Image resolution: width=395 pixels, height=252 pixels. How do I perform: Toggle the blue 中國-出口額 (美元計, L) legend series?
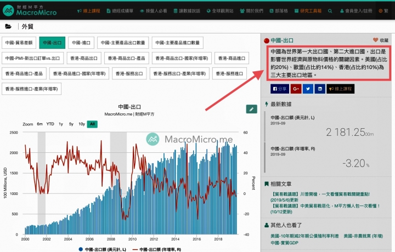click(x=103, y=249)
